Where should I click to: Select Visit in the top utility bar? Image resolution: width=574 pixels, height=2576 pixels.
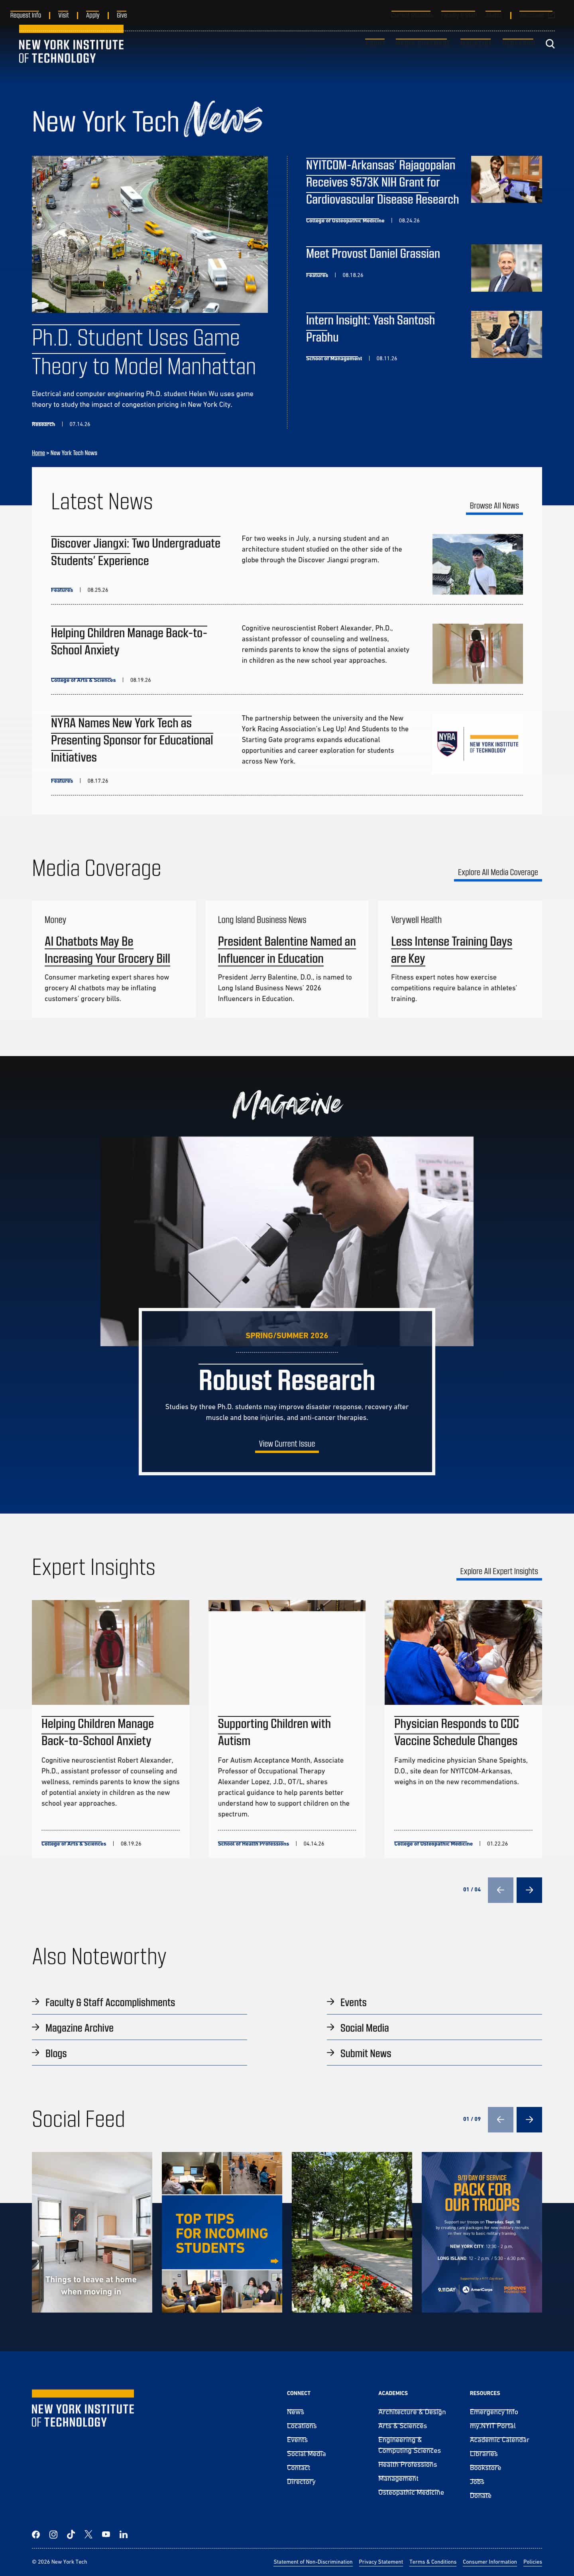click(x=63, y=15)
